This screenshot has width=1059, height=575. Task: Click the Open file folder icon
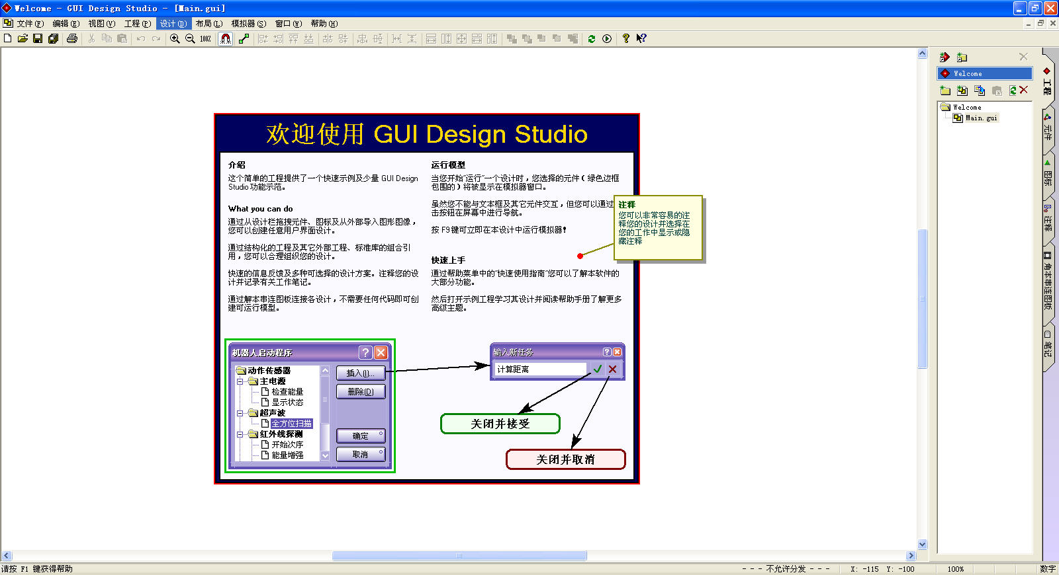click(x=23, y=38)
